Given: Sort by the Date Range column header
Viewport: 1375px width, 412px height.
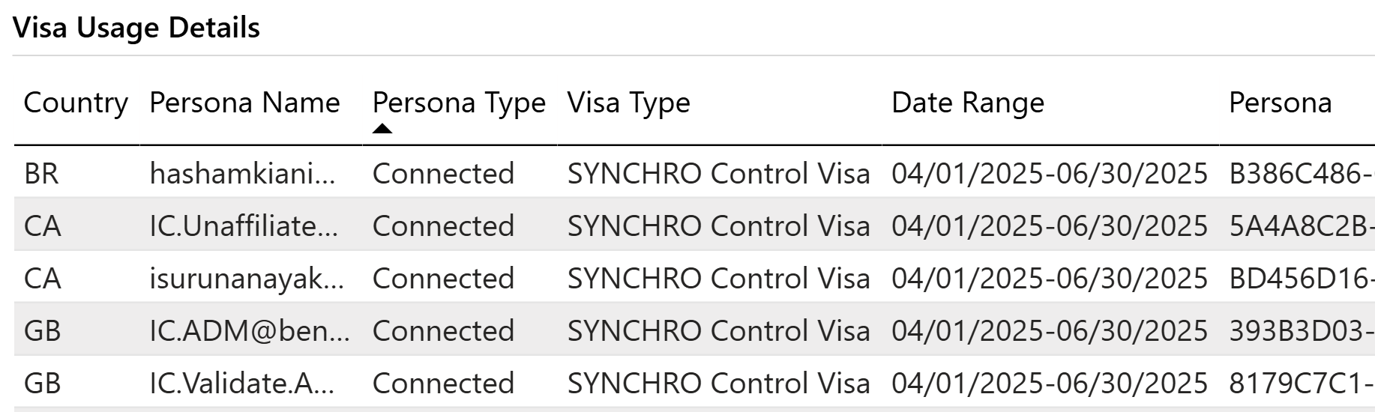Looking at the screenshot, I should [x=967, y=103].
